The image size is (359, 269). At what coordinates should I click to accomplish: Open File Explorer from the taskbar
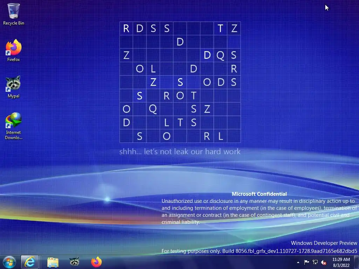click(x=53, y=262)
